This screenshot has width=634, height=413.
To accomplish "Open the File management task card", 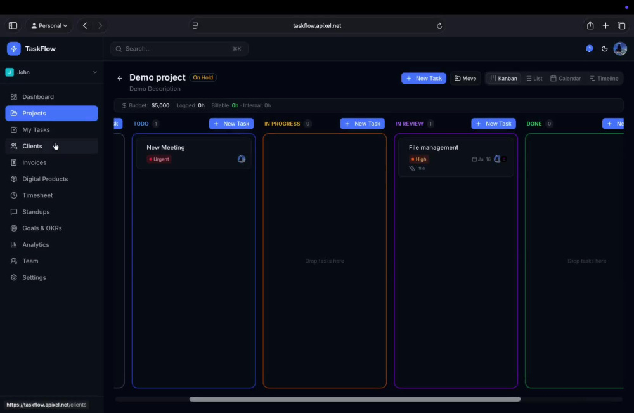I will click(x=456, y=157).
